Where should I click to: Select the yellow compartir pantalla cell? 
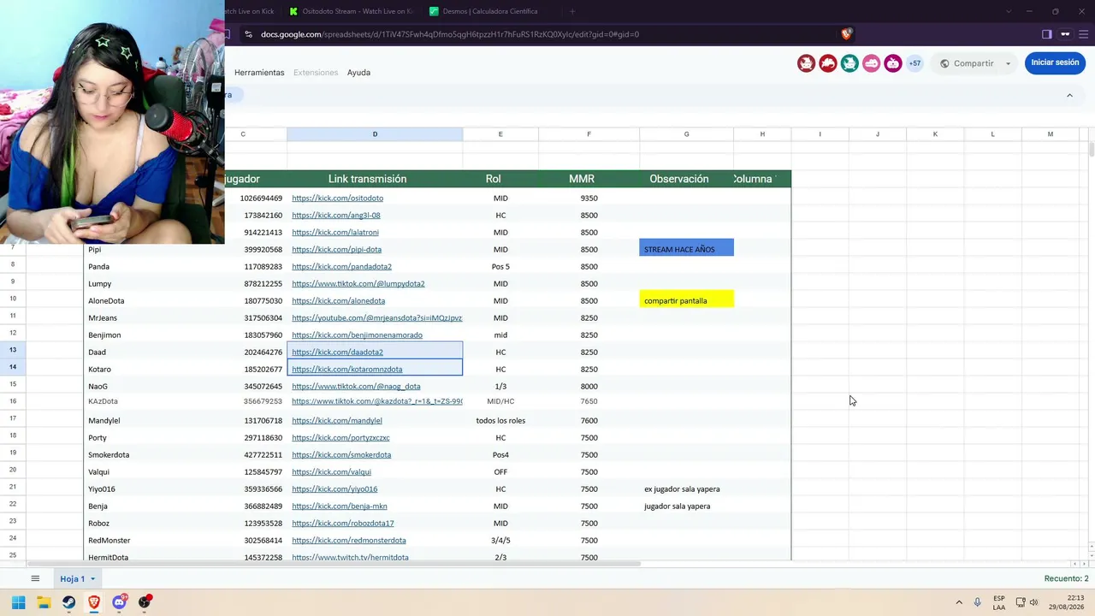(686, 299)
